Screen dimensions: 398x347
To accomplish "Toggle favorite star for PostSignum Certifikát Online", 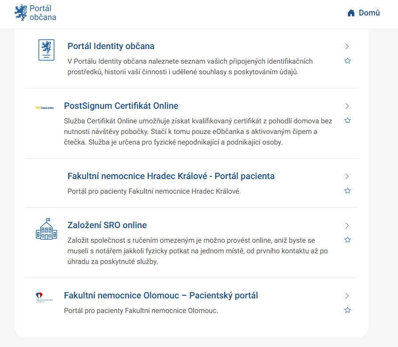I will [348, 120].
